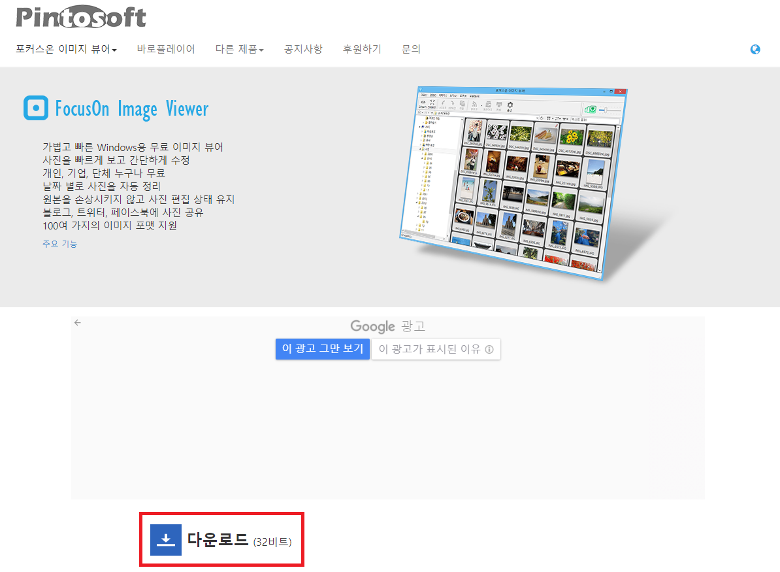Click the FocusOn Image Viewer title text

coord(132,109)
